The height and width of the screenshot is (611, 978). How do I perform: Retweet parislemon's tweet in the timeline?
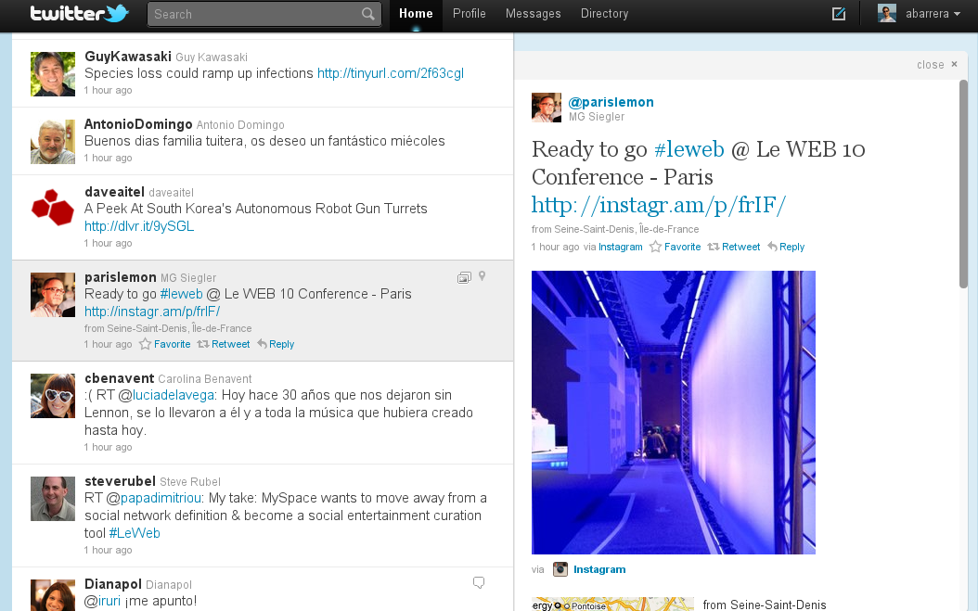[224, 344]
